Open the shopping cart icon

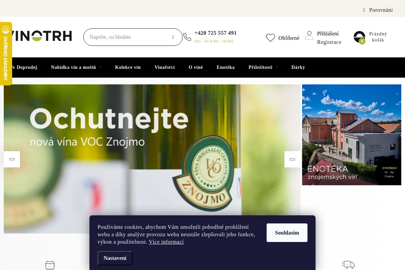[359, 37]
